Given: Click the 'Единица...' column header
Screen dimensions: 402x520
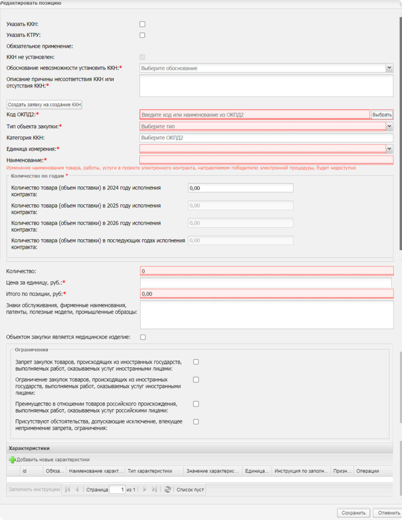Looking at the screenshot, I should 257,471.
